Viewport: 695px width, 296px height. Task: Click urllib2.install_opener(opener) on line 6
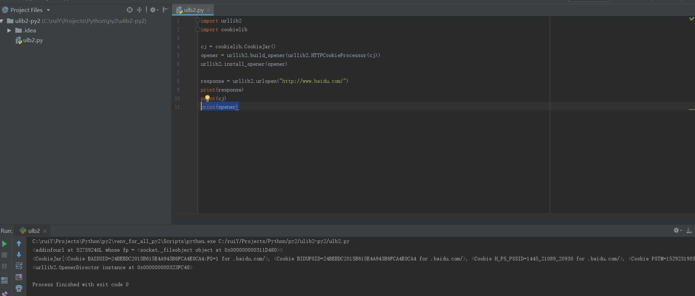tap(244, 64)
